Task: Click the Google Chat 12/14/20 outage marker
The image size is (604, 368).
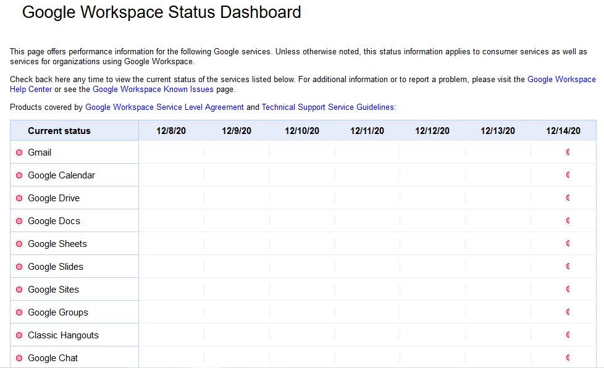Action: click(568, 358)
